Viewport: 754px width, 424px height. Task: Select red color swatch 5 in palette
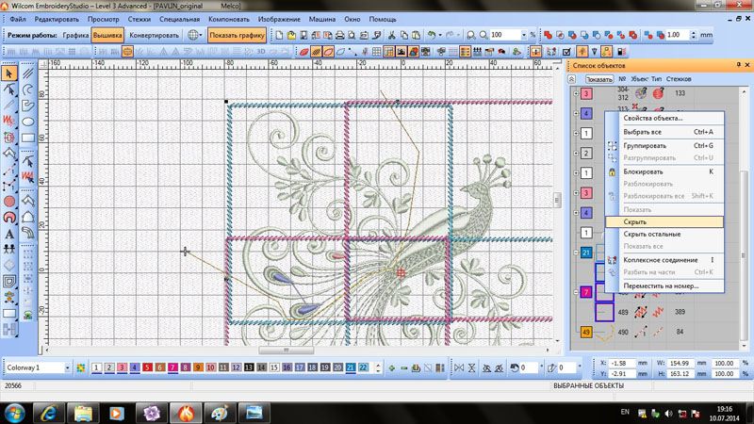point(147,367)
